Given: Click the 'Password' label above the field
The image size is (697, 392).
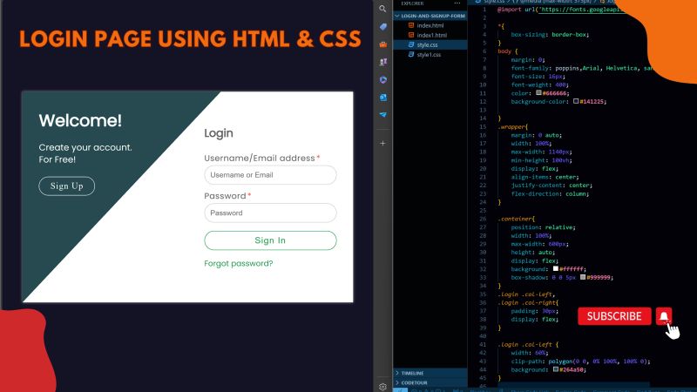Looking at the screenshot, I should click(x=225, y=196).
